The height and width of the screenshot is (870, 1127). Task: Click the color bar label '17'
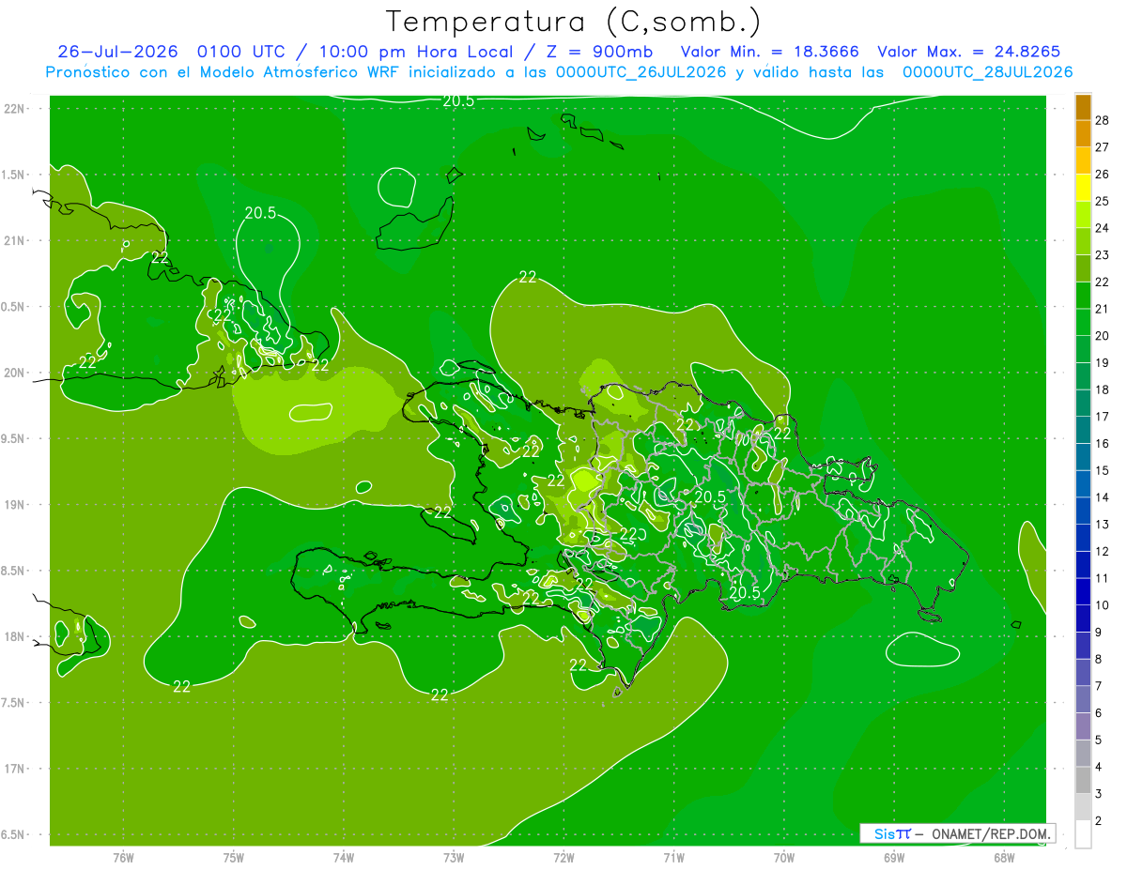[x=1103, y=417]
